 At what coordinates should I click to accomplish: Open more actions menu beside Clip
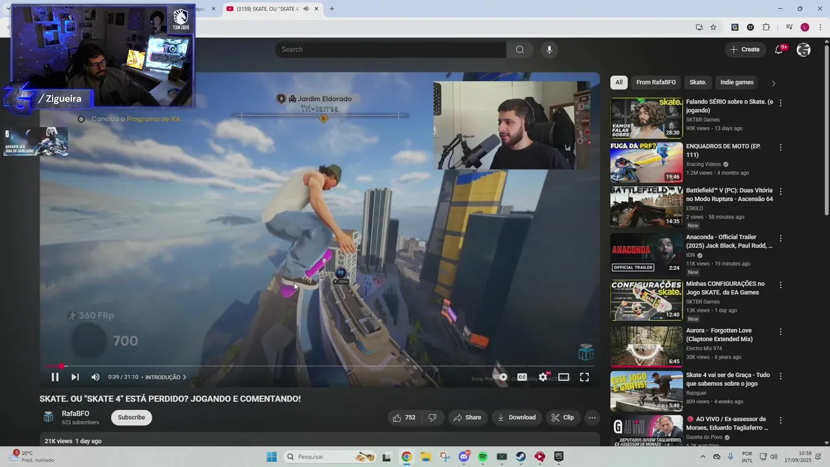[x=592, y=418]
